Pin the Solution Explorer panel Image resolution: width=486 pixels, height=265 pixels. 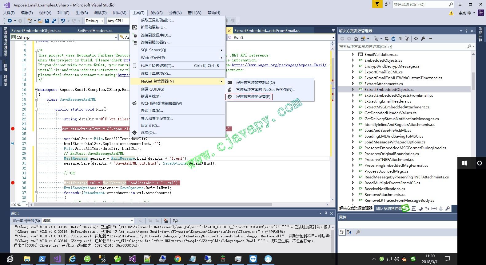coord(466,31)
